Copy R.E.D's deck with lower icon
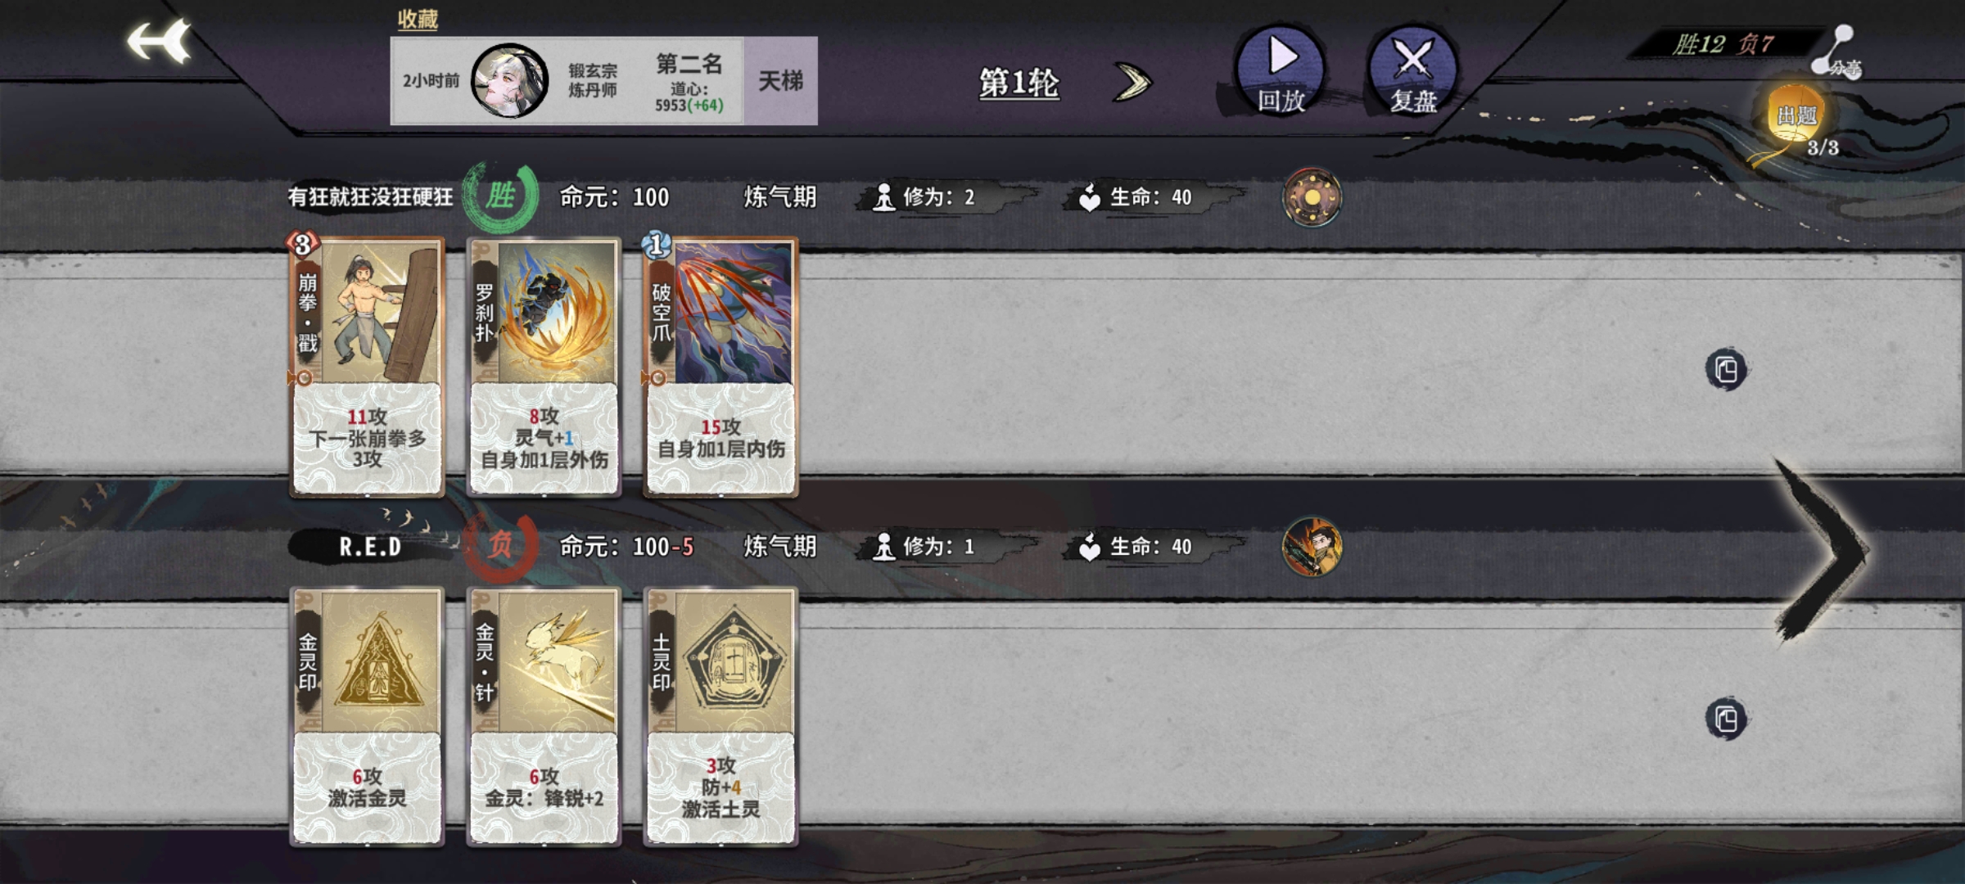The height and width of the screenshot is (884, 1965). (1726, 719)
